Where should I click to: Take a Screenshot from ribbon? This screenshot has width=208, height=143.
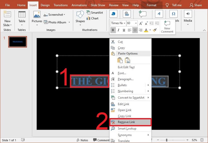pos(54,15)
